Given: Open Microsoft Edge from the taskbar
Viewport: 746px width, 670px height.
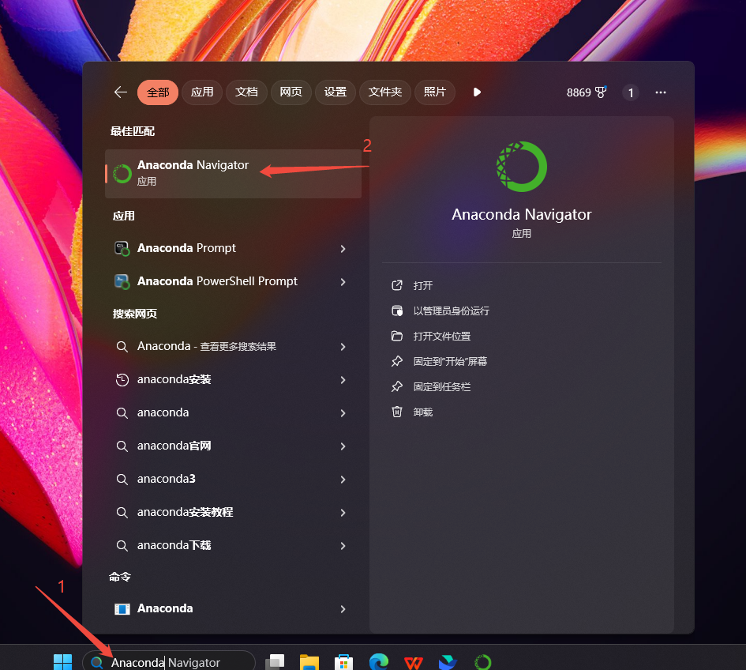Looking at the screenshot, I should (x=378, y=661).
